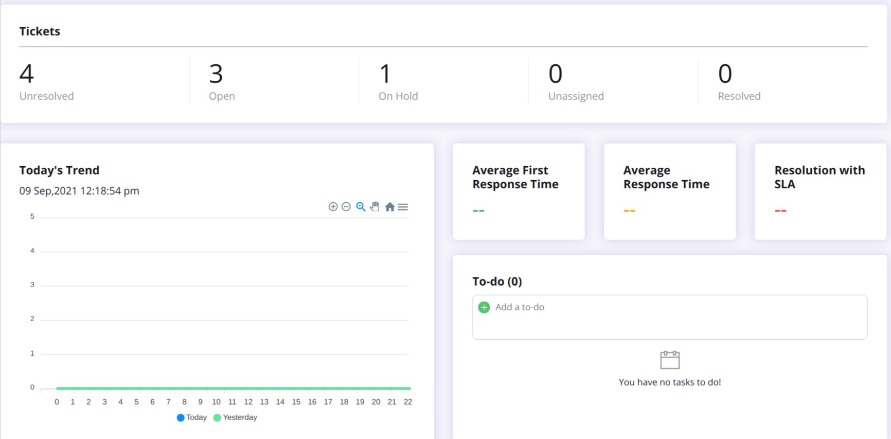Click the Average First Response Time card

coord(519,191)
